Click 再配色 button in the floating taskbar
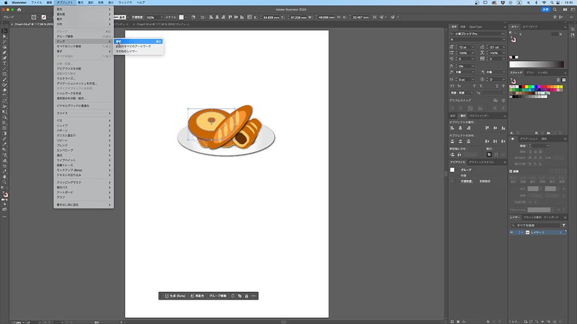This screenshot has height=324, width=577. pyautogui.click(x=198, y=296)
